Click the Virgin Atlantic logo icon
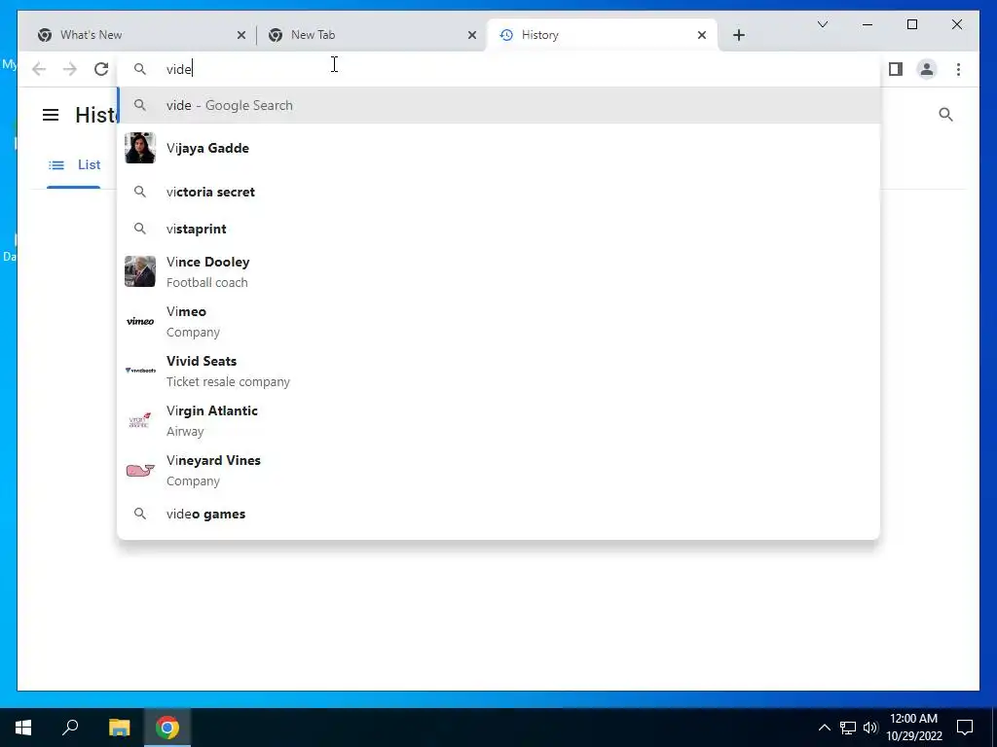This screenshot has width=997, height=747. (x=140, y=420)
